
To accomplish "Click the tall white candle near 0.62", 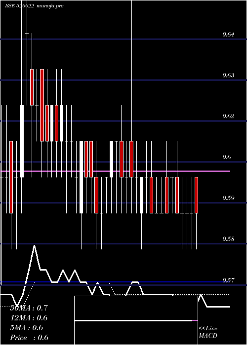I will click(22, 141).
